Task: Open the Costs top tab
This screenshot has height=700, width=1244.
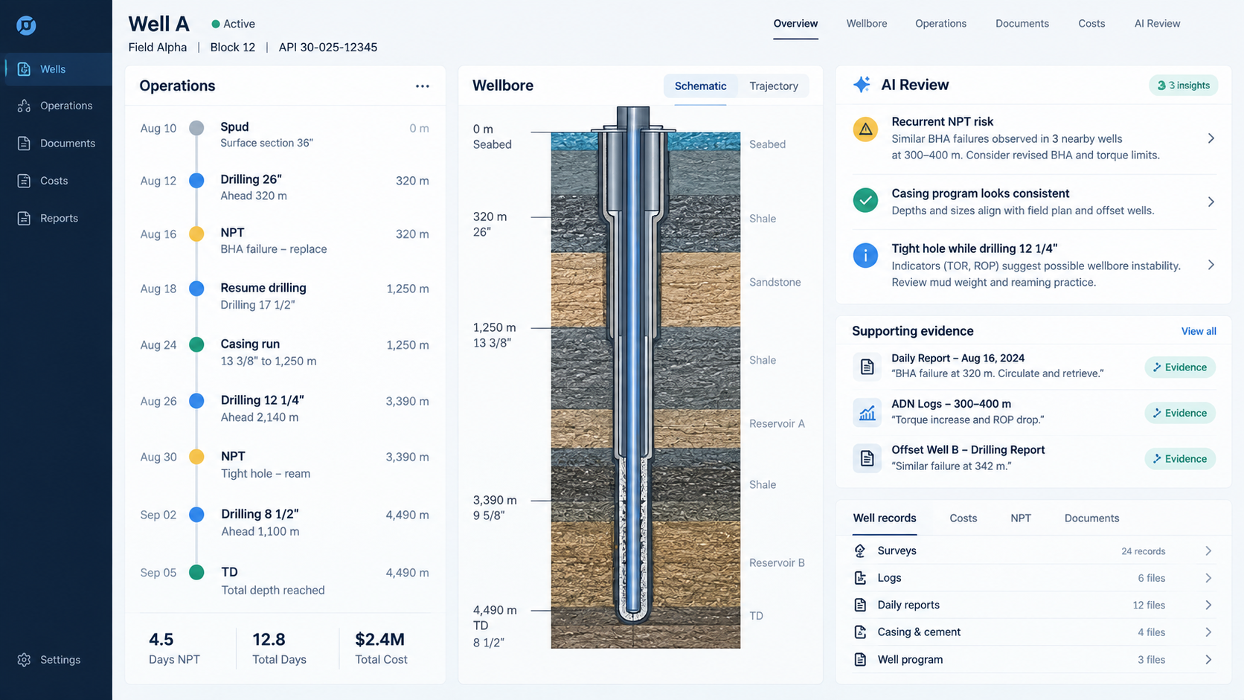Action: [1091, 24]
